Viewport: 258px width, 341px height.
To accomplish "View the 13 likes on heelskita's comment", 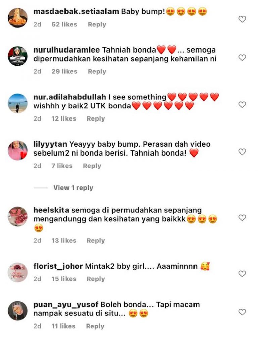I will [64, 241].
